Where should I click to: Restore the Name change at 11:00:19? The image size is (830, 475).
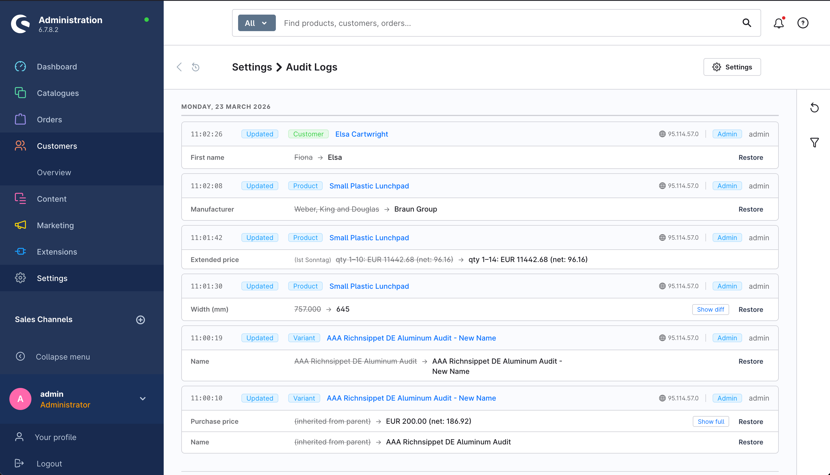pos(751,361)
